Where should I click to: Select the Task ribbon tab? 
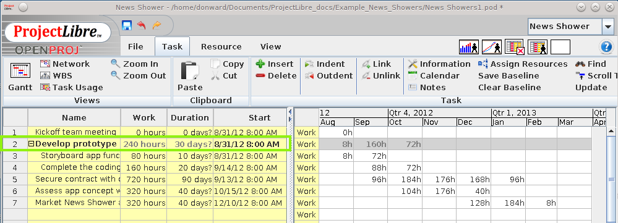tap(172, 46)
